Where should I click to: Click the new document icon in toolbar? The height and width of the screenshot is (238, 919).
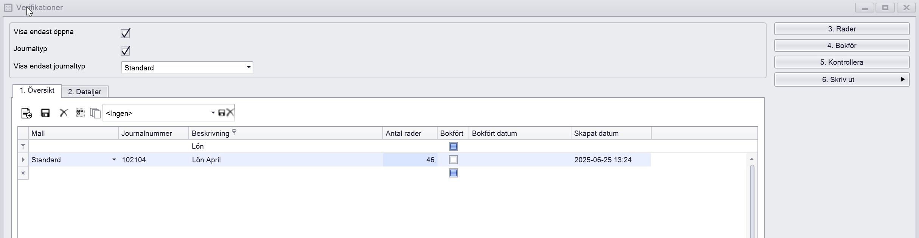[26, 113]
